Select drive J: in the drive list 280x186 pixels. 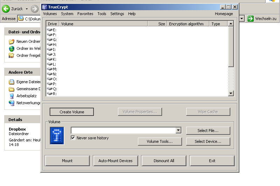[x=52, y=54]
